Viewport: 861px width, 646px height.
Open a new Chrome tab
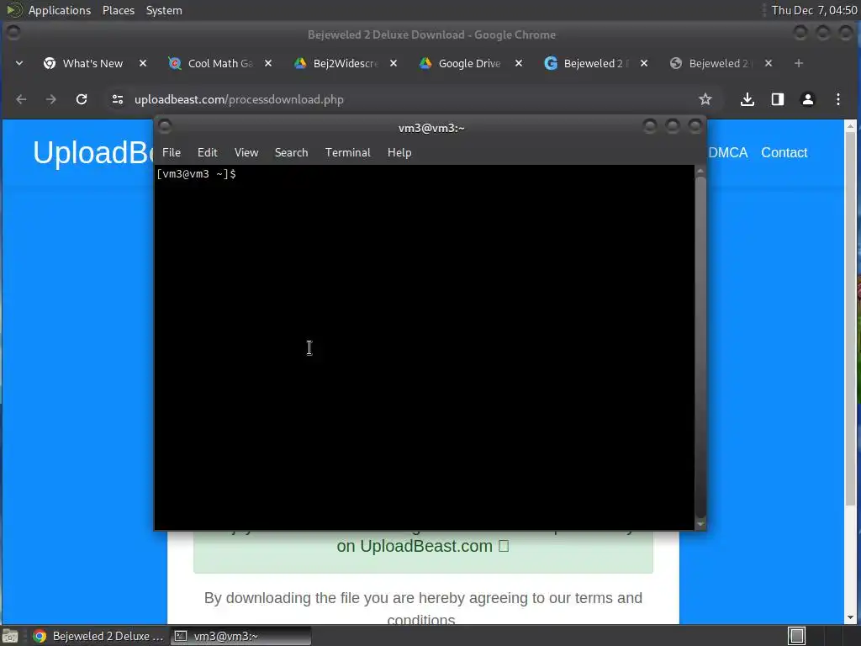click(x=799, y=63)
